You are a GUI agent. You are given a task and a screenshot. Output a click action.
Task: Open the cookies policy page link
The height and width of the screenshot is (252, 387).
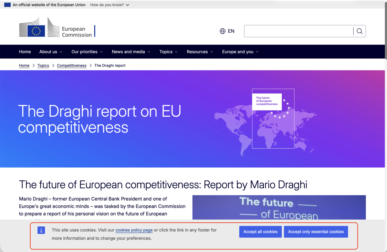[134, 230]
